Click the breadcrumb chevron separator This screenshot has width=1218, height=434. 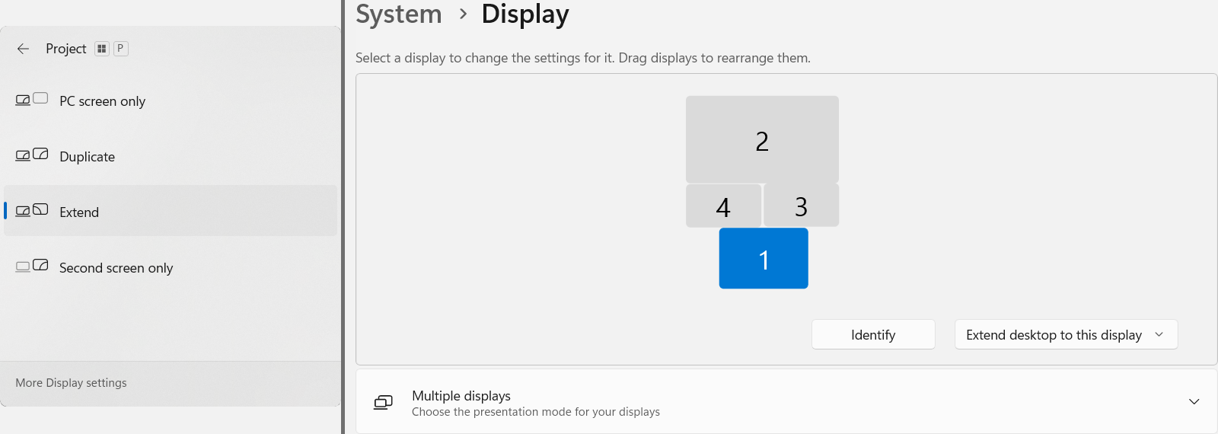[463, 14]
